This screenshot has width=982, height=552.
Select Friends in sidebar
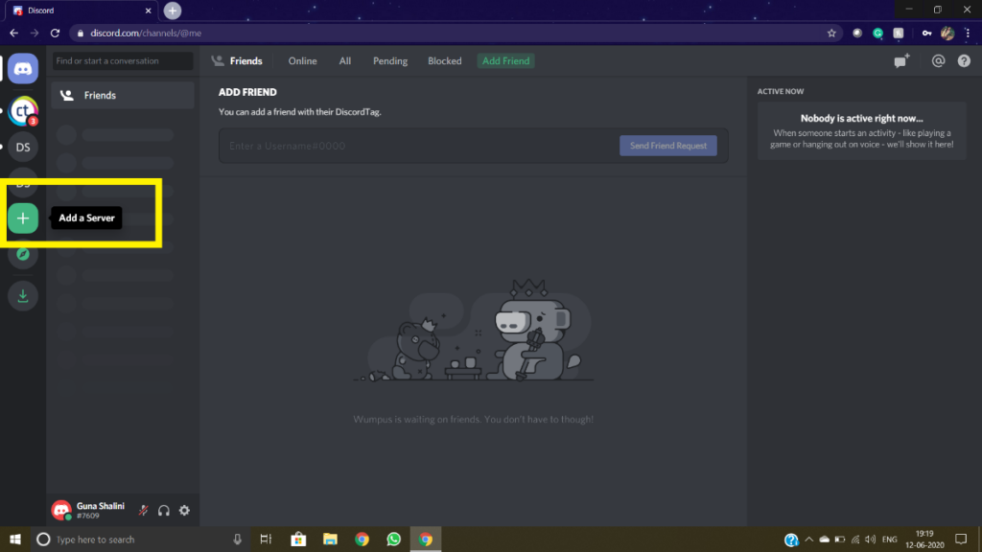pyautogui.click(x=123, y=95)
